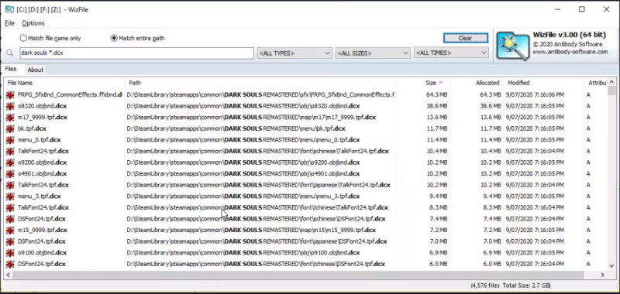Image resolution: width=620 pixels, height=294 pixels.
Task: Open the ALL TYPES dropdown
Action: (294, 53)
